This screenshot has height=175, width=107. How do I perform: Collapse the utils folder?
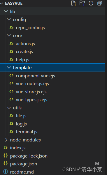(x=9, y=108)
